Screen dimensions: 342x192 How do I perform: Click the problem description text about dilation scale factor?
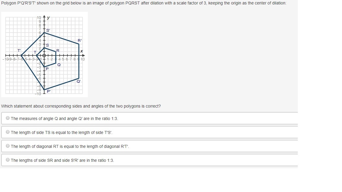[144, 3]
